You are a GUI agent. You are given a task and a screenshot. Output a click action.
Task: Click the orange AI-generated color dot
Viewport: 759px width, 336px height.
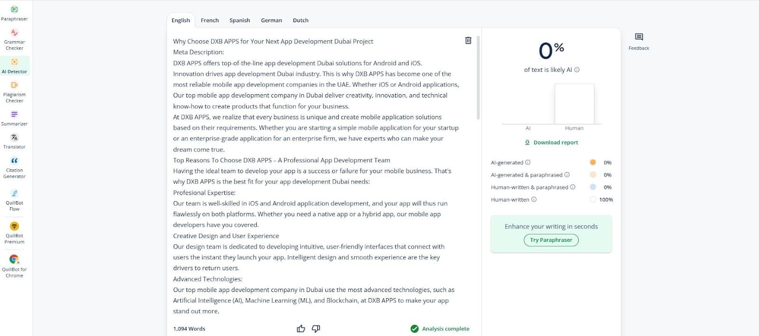click(593, 162)
